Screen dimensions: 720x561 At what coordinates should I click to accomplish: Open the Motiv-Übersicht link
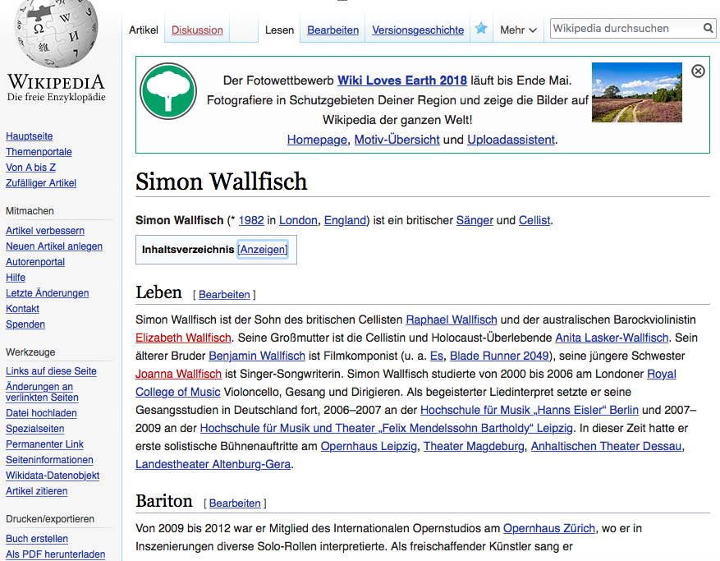click(397, 140)
